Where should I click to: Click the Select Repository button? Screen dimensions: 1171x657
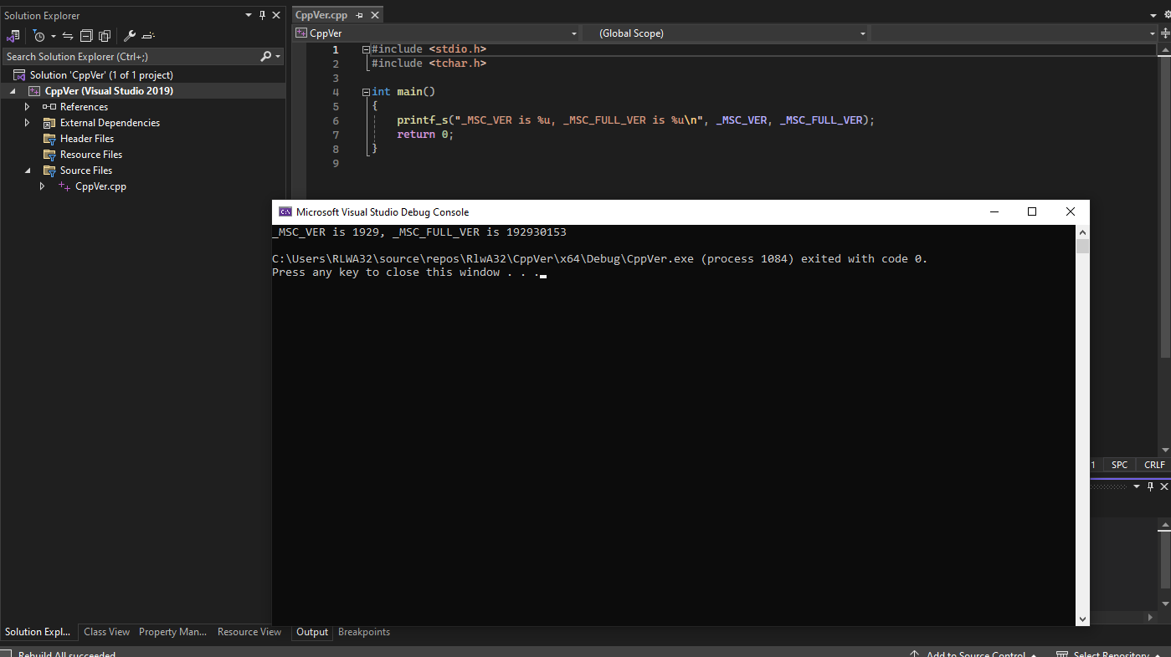[x=1109, y=653]
